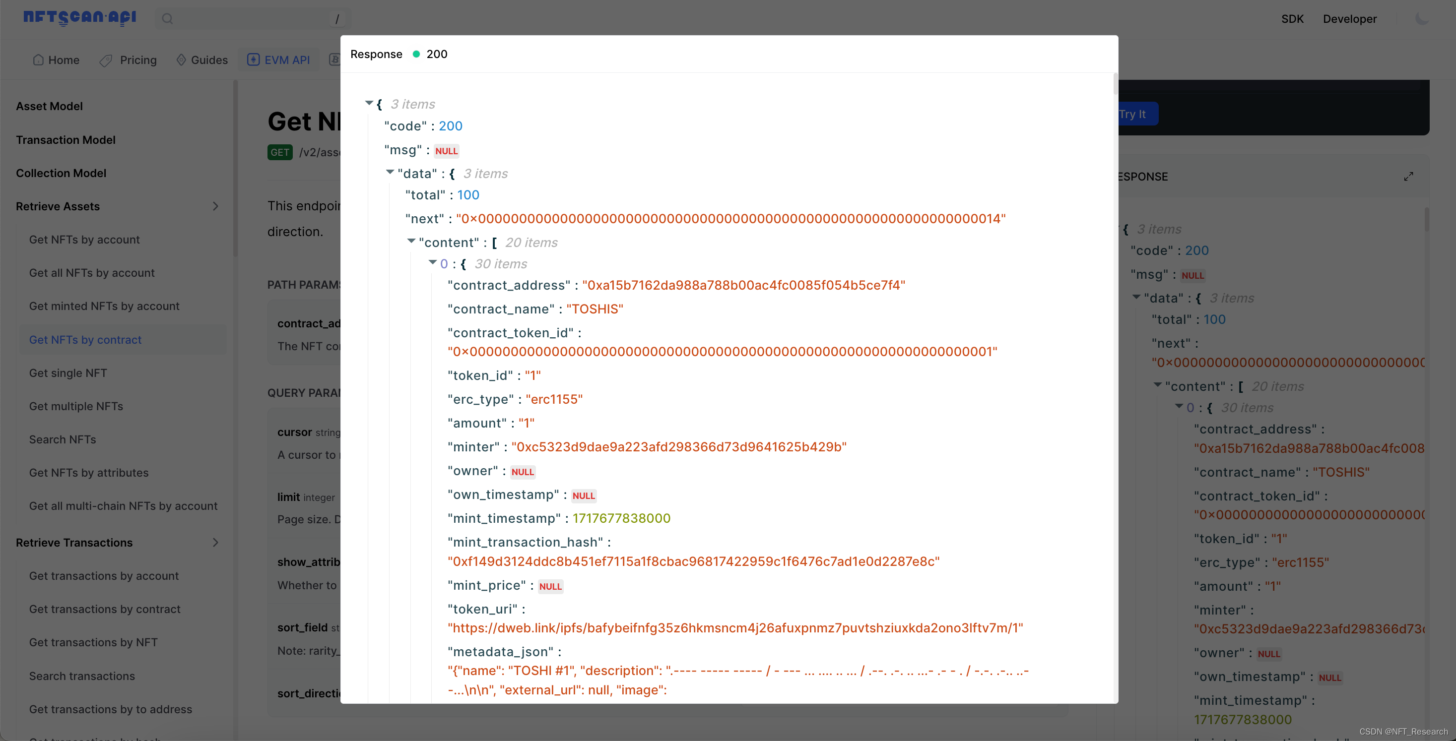Focus the top search input field
Screen dimensions: 1456x741
(x=253, y=19)
